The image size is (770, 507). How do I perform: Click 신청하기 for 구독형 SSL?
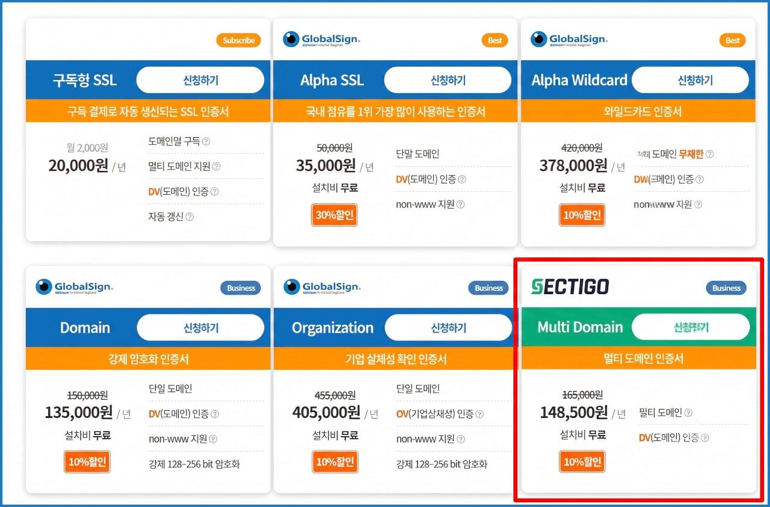pyautogui.click(x=200, y=80)
